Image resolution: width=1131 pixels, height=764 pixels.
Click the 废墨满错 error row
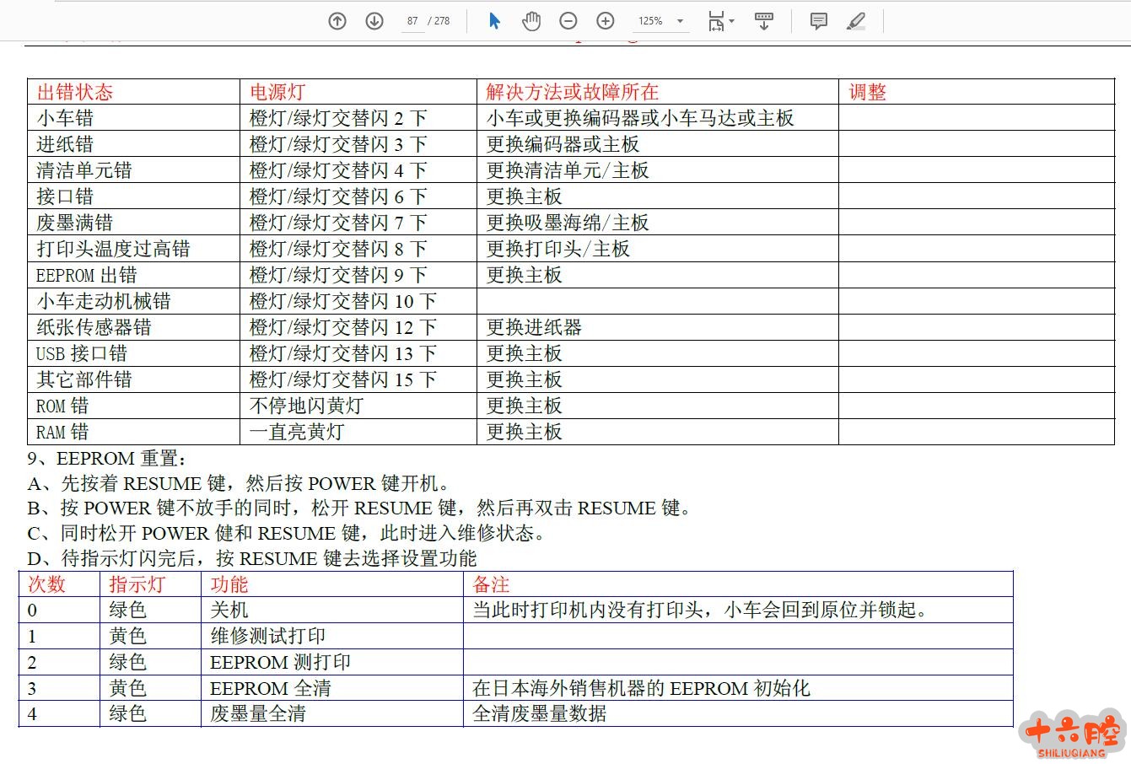pyautogui.click(x=75, y=223)
